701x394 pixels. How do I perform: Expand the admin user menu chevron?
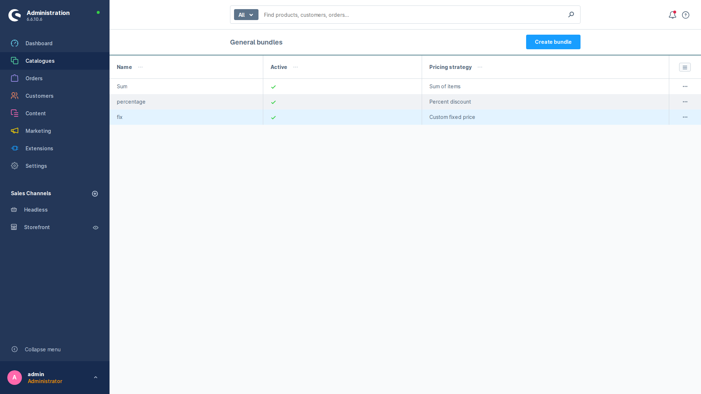point(96,378)
